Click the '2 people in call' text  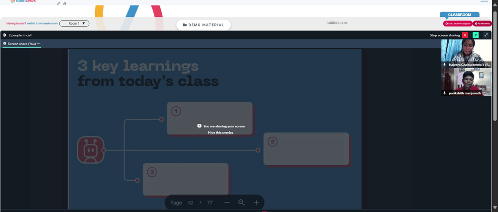[20, 35]
